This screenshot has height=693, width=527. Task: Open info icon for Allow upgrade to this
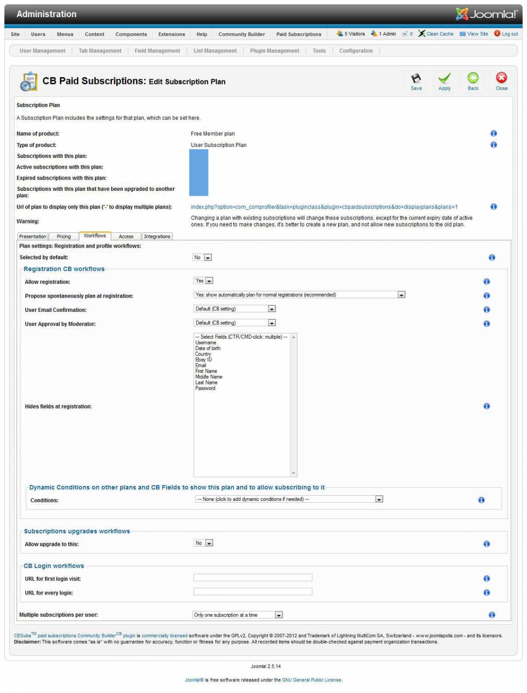tap(486, 544)
